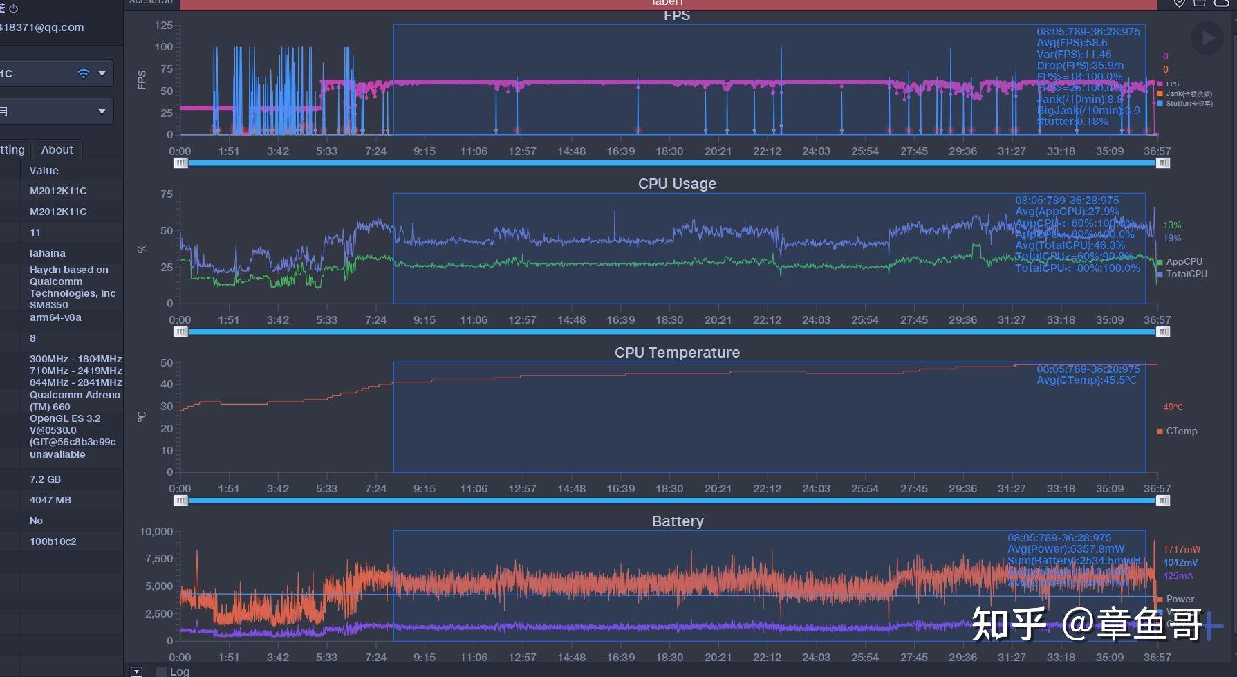Click the left handle of CPU Temperature range slider
The height and width of the screenshot is (677, 1237).
coord(180,501)
